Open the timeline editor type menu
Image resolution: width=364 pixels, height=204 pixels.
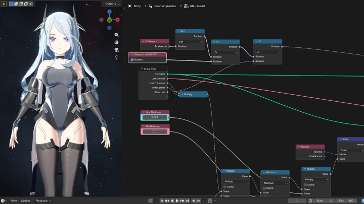(4, 201)
